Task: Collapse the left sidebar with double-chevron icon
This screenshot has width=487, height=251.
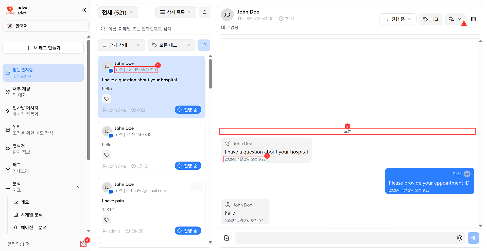Action: click(x=84, y=10)
